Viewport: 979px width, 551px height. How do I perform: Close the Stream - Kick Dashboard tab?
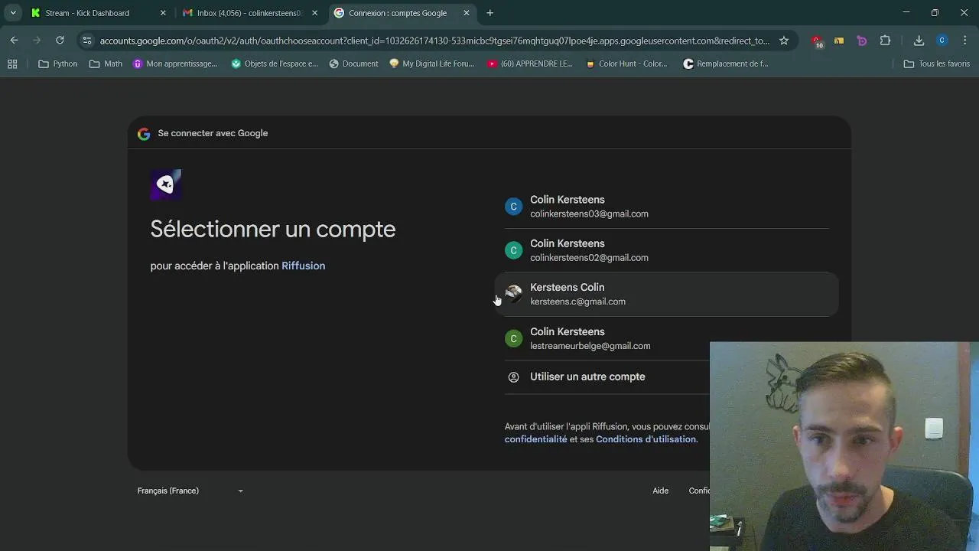[163, 13]
